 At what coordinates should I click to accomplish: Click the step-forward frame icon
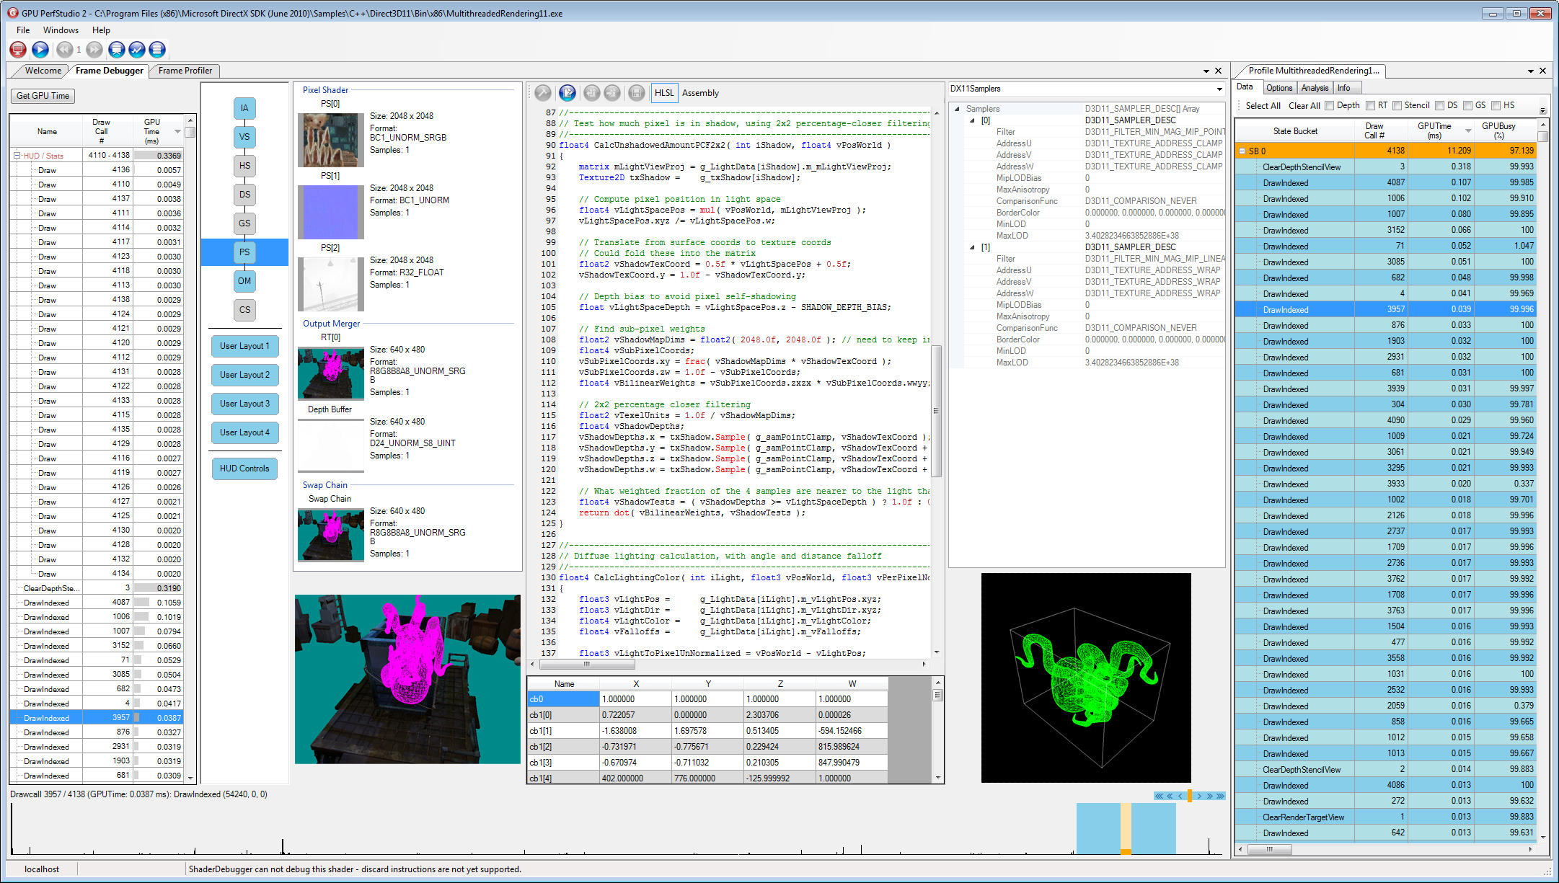tap(94, 49)
